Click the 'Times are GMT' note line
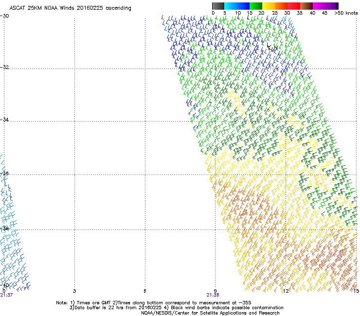The image size is (360, 316). coord(154,303)
